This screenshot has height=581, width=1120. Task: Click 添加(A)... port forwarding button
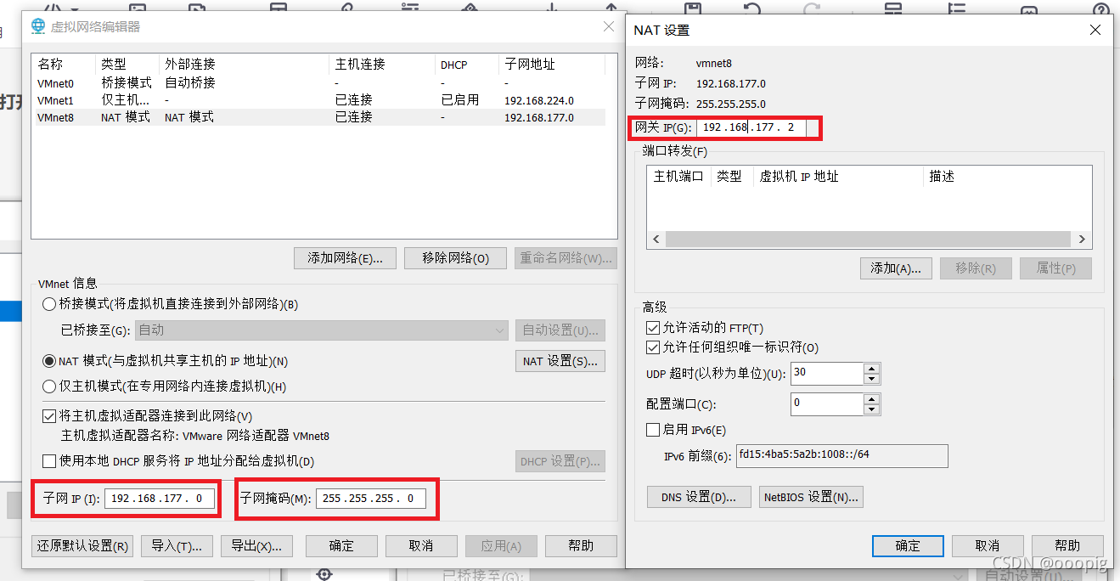(896, 268)
